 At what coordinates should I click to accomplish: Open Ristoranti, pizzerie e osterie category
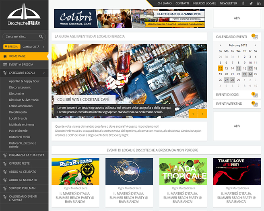(x=23, y=145)
